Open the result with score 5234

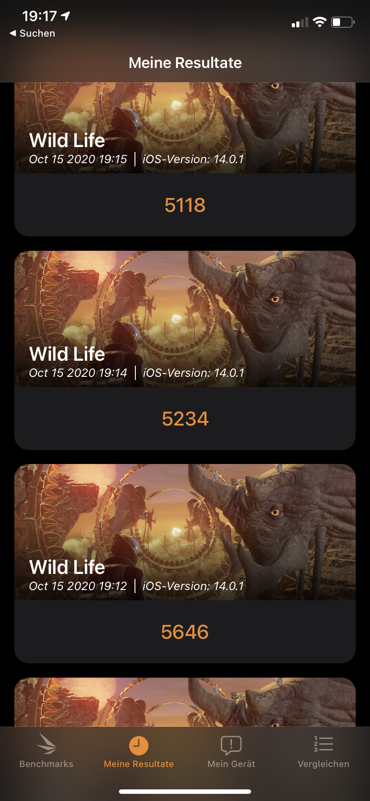coord(185,419)
